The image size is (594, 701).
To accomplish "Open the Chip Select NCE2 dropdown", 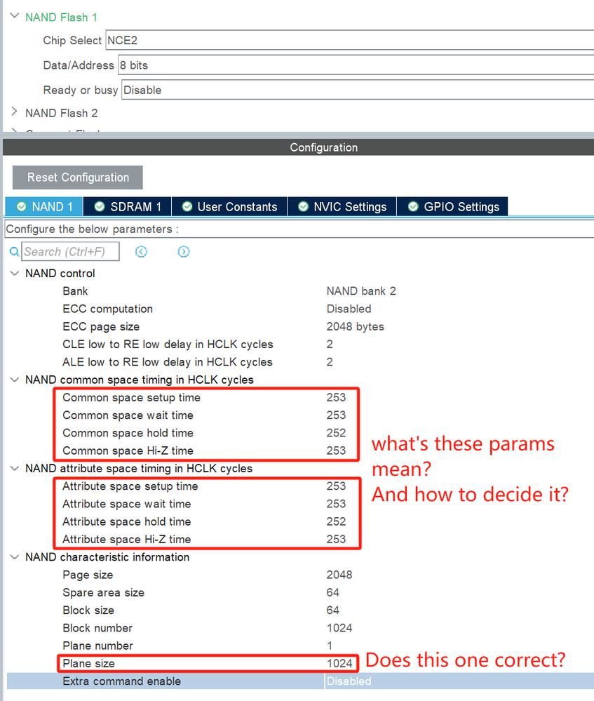I will [x=349, y=40].
